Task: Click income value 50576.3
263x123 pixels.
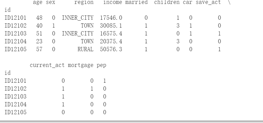Action: pos(111,49)
